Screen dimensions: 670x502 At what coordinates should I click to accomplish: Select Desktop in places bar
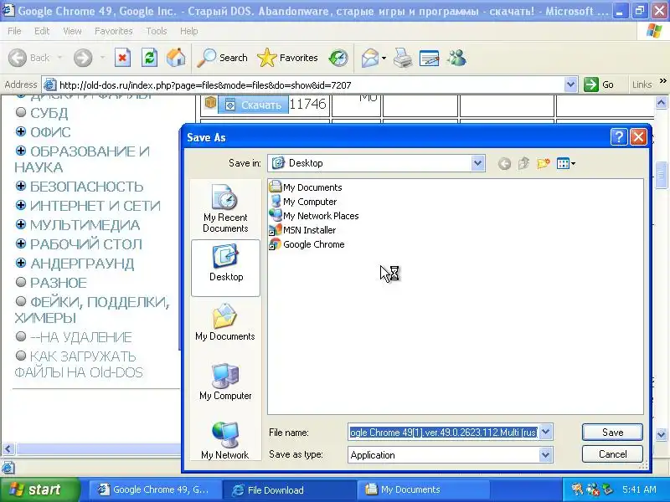[x=225, y=268]
